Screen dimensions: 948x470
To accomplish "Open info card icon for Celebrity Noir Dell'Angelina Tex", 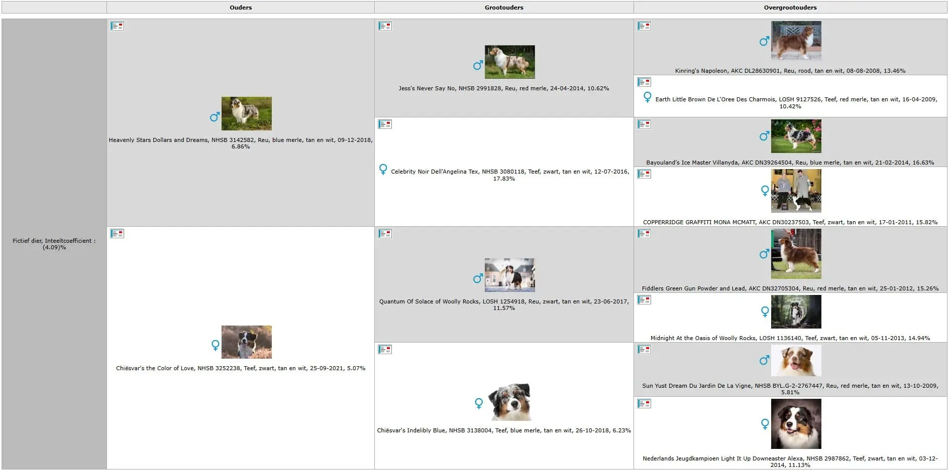I will (385, 124).
